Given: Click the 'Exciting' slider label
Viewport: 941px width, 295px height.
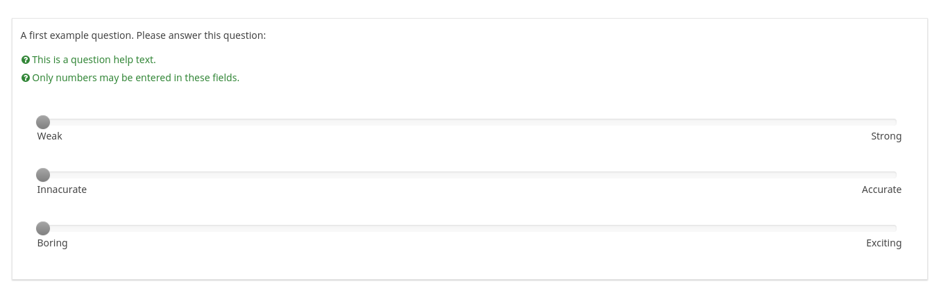Looking at the screenshot, I should click(883, 244).
